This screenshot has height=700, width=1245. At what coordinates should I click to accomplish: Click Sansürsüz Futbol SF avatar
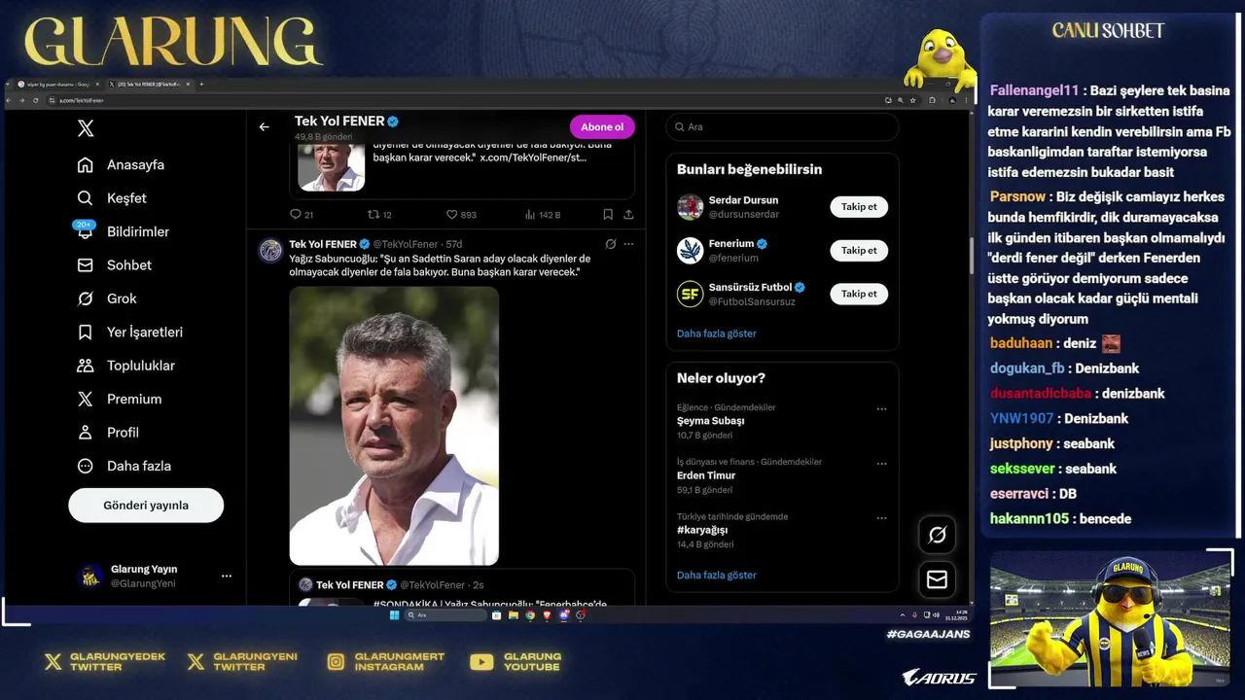coord(691,294)
